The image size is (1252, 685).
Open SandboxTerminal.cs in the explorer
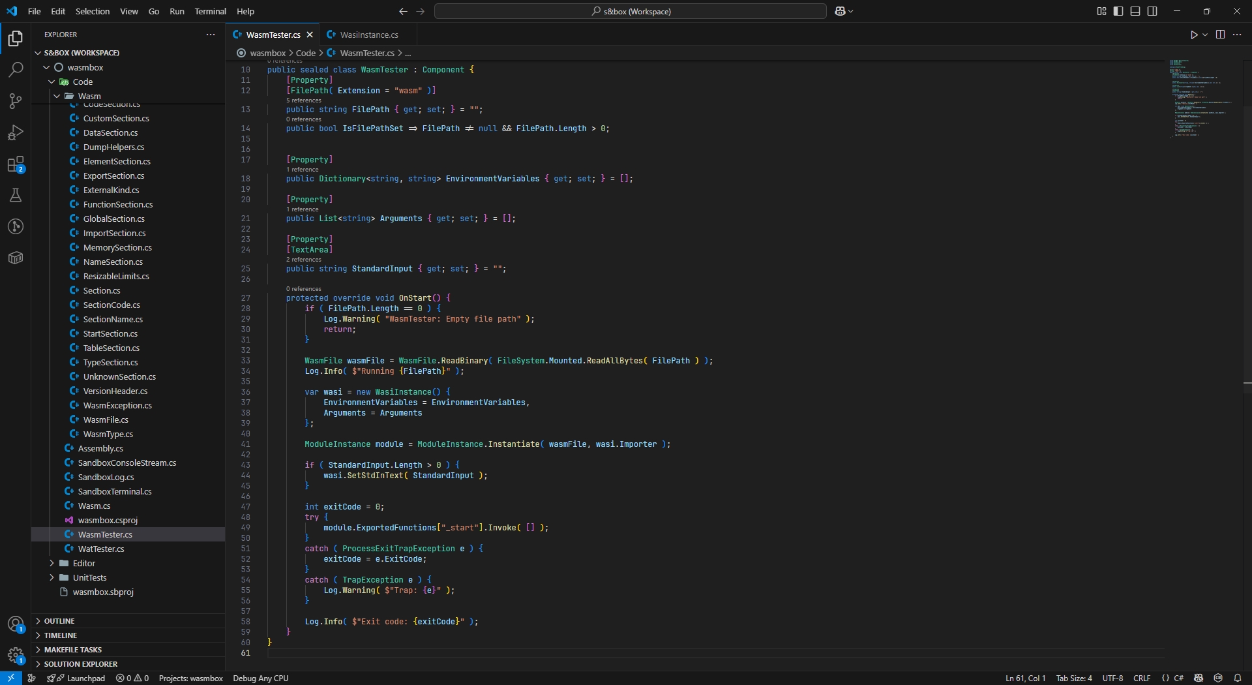coord(128,491)
